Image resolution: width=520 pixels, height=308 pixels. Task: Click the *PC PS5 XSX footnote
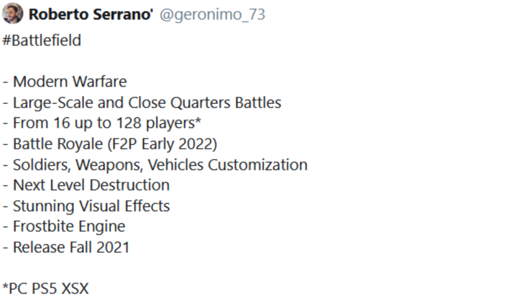coord(45,289)
